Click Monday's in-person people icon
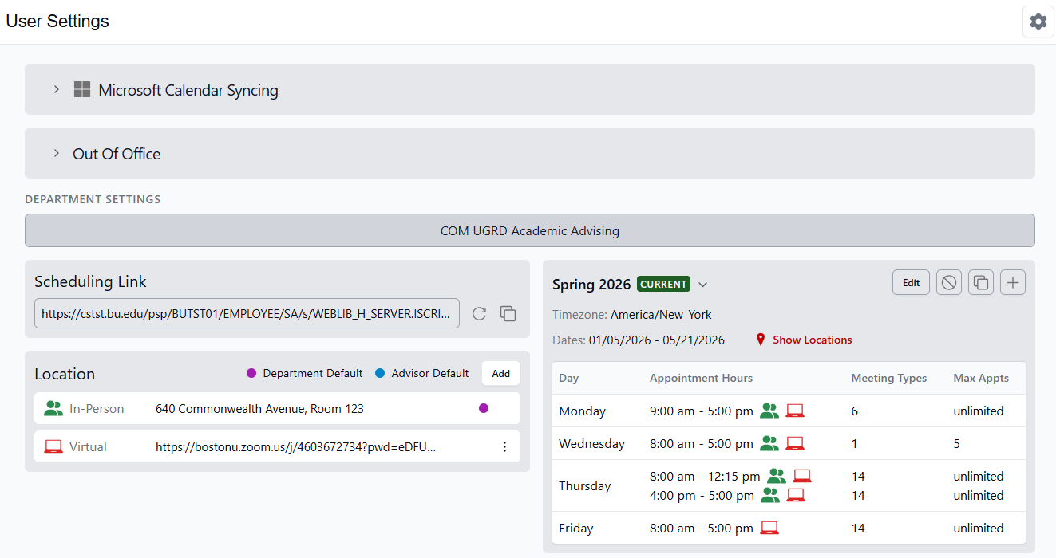 pyautogui.click(x=769, y=411)
